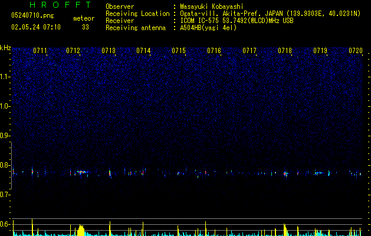Screen dimensions: 371x236
Task: Click the bright meteor echo near 0718
Action: pos(285,174)
